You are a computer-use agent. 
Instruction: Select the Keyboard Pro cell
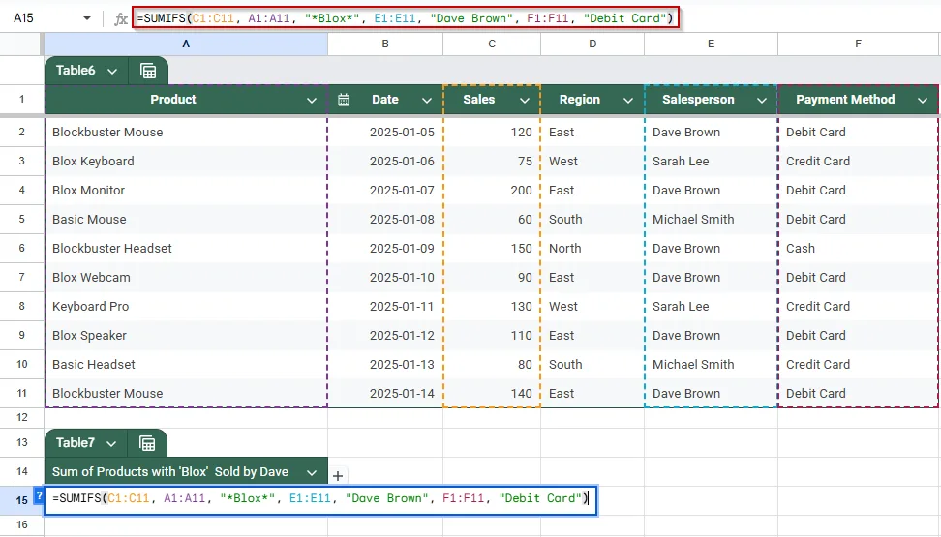[186, 306]
